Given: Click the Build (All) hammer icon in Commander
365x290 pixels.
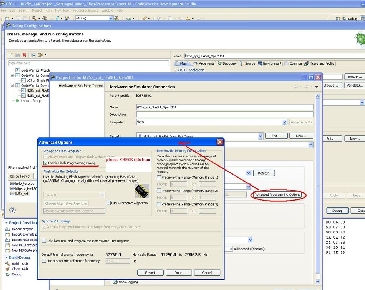Looking at the screenshot, I should pyautogui.click(x=8, y=264).
